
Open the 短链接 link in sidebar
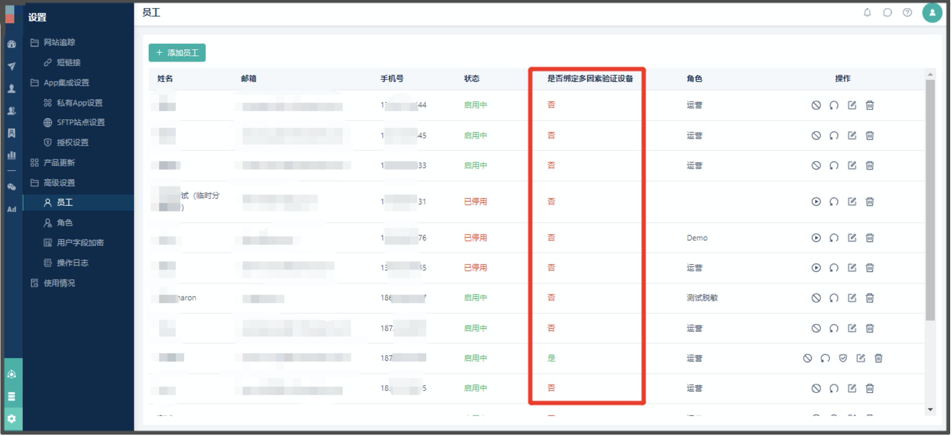(x=68, y=63)
